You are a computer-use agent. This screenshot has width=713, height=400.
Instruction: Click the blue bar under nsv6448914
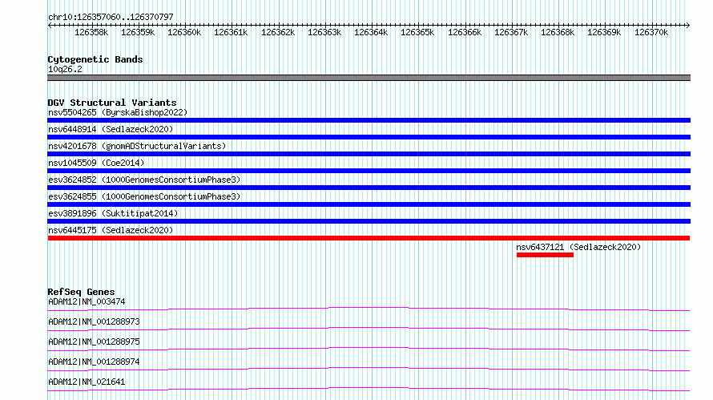pos(369,137)
